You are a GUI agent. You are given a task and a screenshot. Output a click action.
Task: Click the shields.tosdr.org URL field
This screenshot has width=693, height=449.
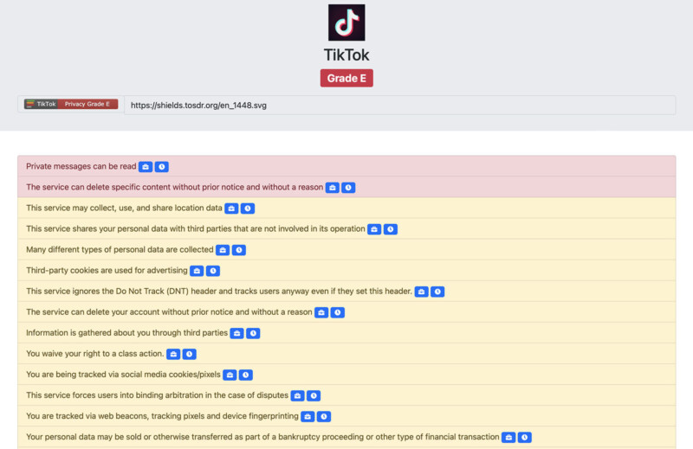(399, 105)
